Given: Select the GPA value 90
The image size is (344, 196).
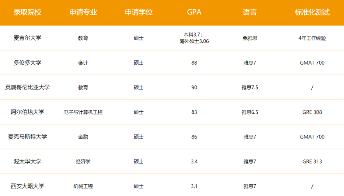Looking at the screenshot, I should tap(194, 87).
